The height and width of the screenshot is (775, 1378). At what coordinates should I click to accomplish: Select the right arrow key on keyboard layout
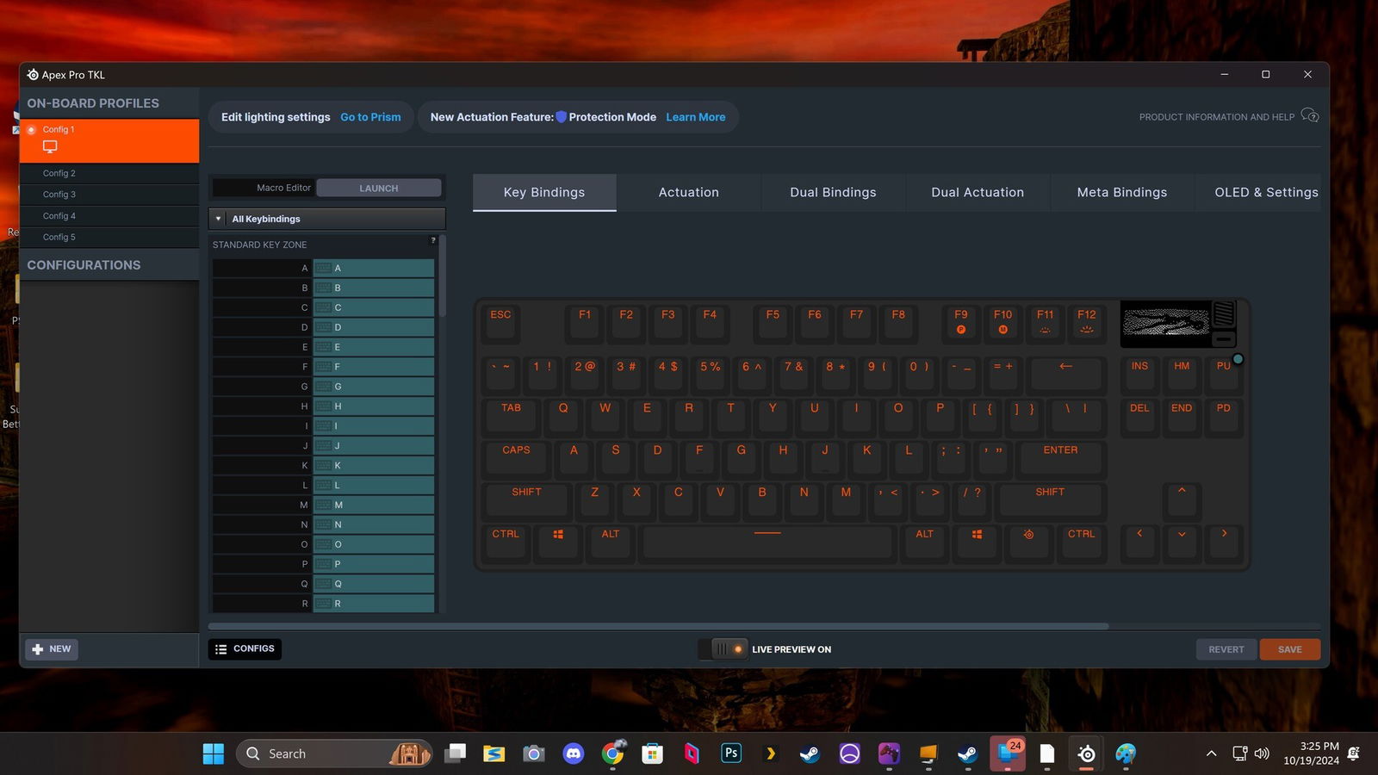point(1224,542)
